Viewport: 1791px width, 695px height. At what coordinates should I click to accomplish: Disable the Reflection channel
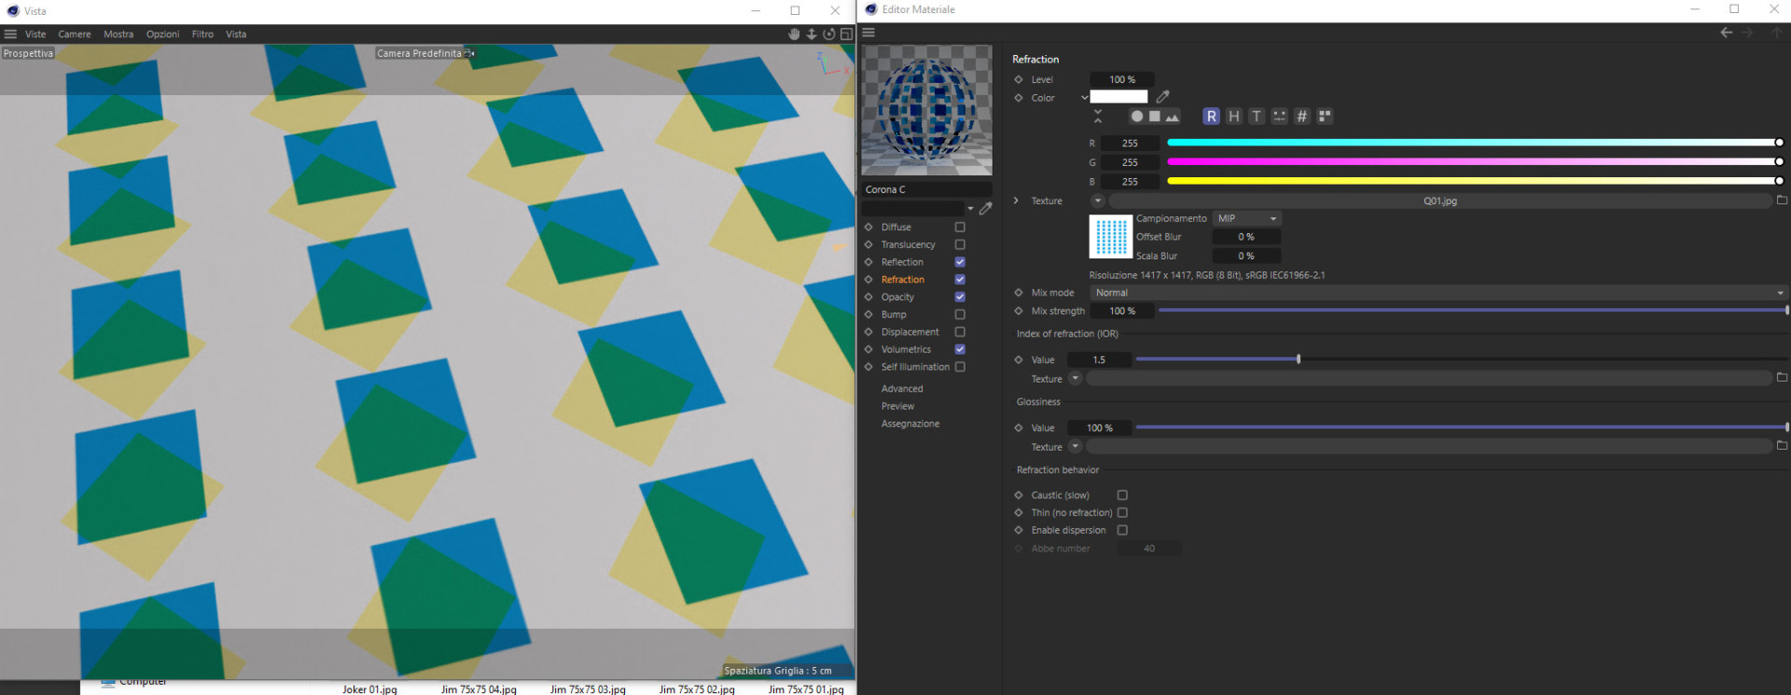(960, 262)
